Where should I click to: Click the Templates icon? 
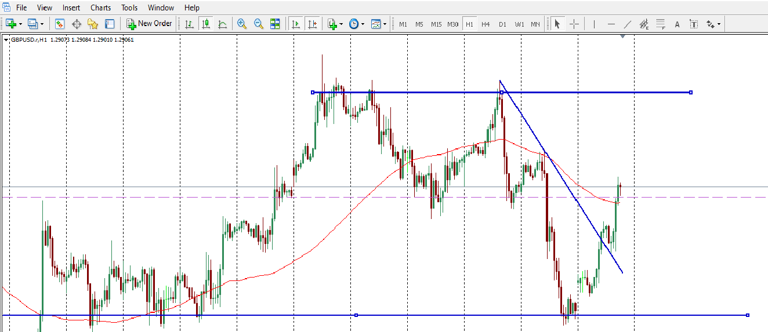click(376, 24)
